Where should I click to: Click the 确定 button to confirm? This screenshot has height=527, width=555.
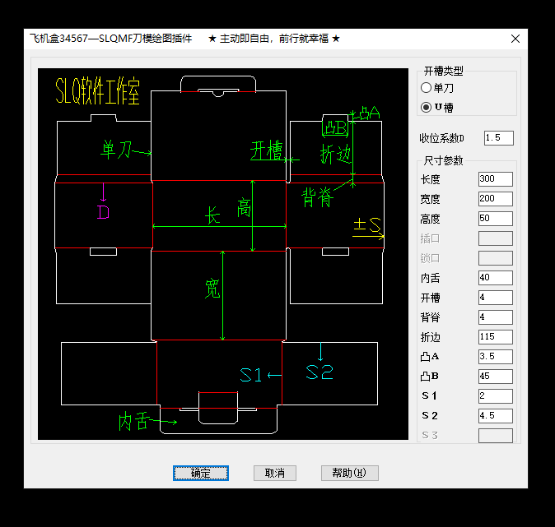click(200, 473)
